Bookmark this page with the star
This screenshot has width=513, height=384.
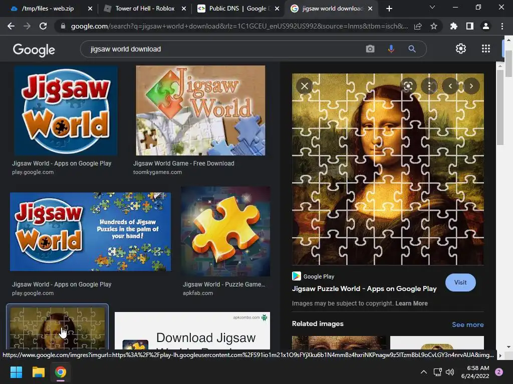(434, 26)
